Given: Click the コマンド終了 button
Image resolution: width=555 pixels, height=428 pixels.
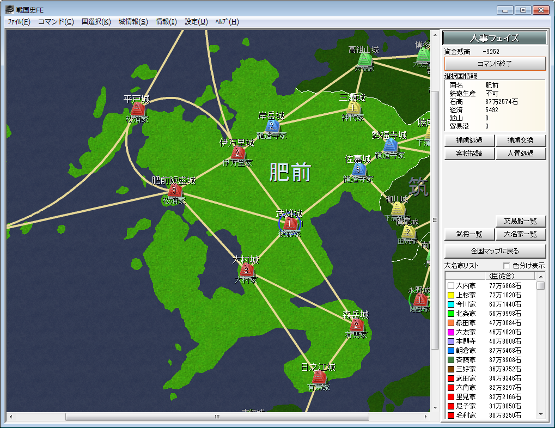Looking at the screenshot, I should [495, 64].
